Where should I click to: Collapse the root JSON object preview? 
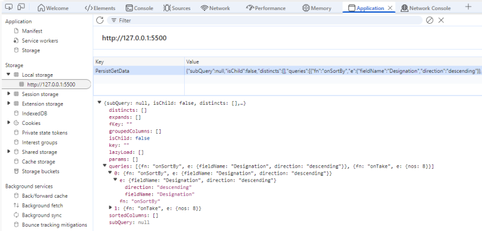coord(99,102)
